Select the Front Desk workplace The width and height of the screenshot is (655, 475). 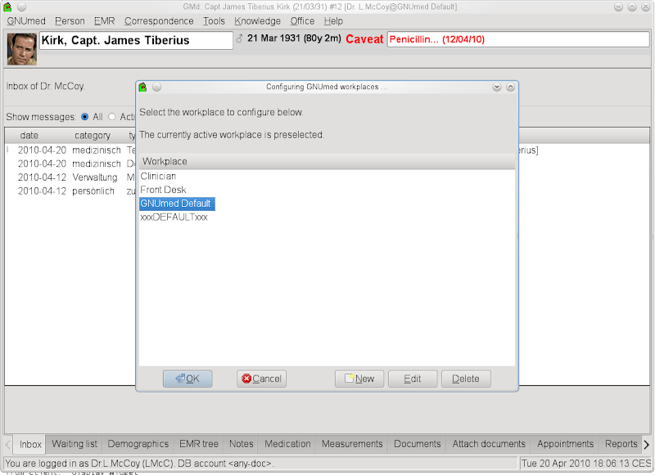163,190
